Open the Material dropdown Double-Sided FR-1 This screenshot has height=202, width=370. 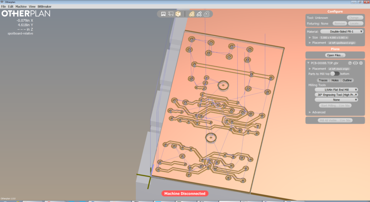pyautogui.click(x=342, y=31)
